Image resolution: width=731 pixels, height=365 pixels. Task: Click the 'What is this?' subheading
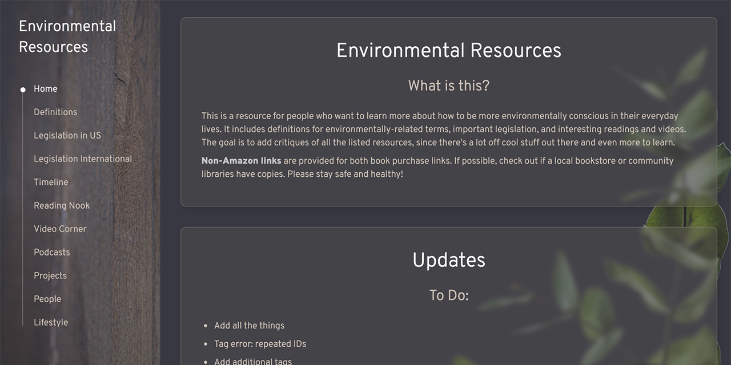(x=449, y=86)
